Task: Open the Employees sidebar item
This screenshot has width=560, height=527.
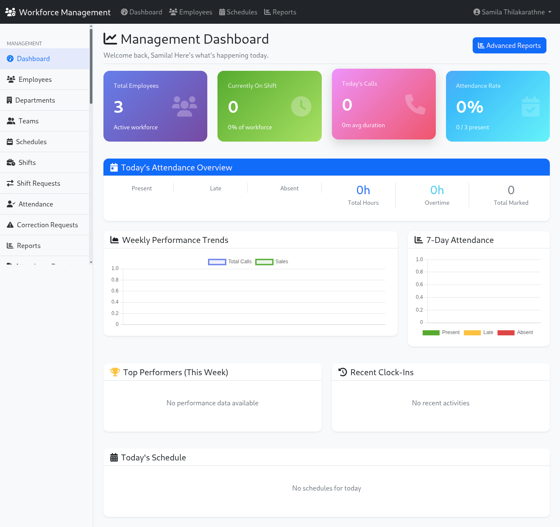Action: pos(35,80)
